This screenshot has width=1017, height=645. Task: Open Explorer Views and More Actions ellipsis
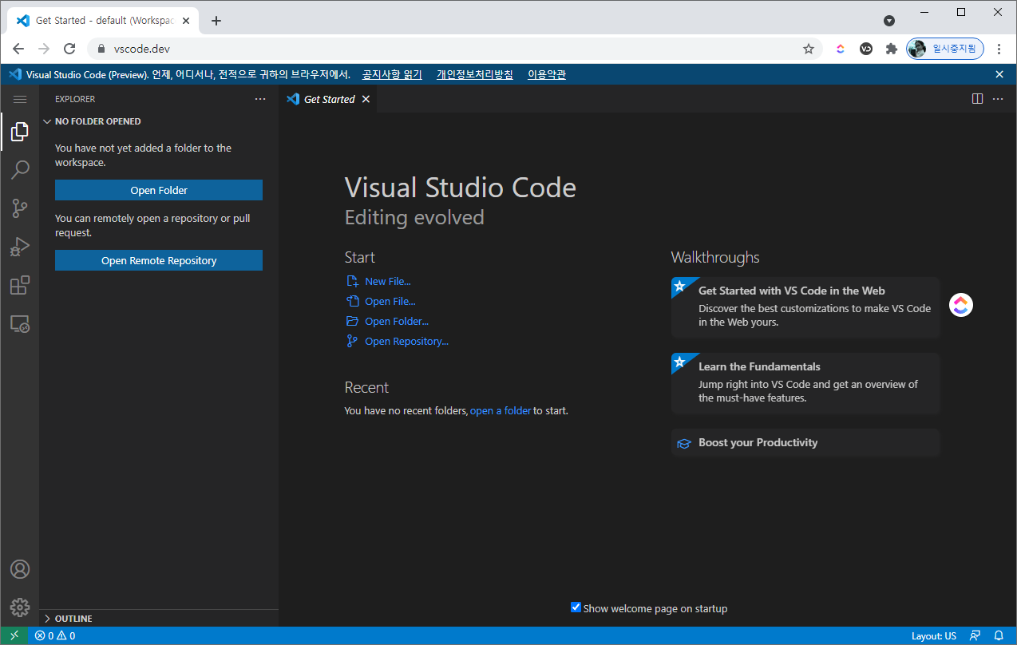point(260,99)
